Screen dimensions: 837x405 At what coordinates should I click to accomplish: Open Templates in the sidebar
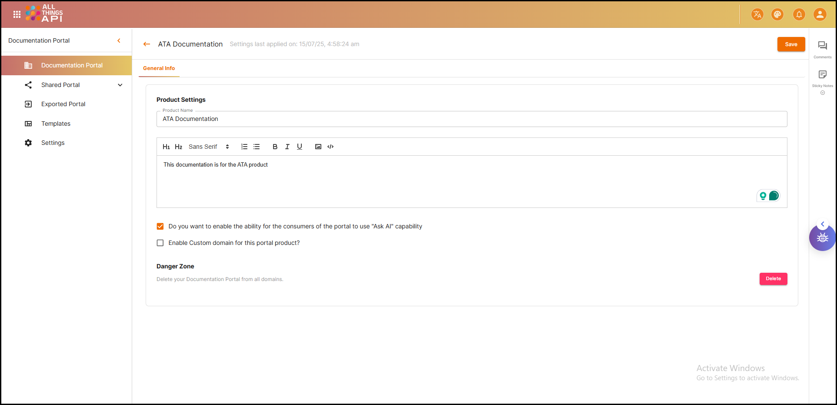pyautogui.click(x=56, y=124)
